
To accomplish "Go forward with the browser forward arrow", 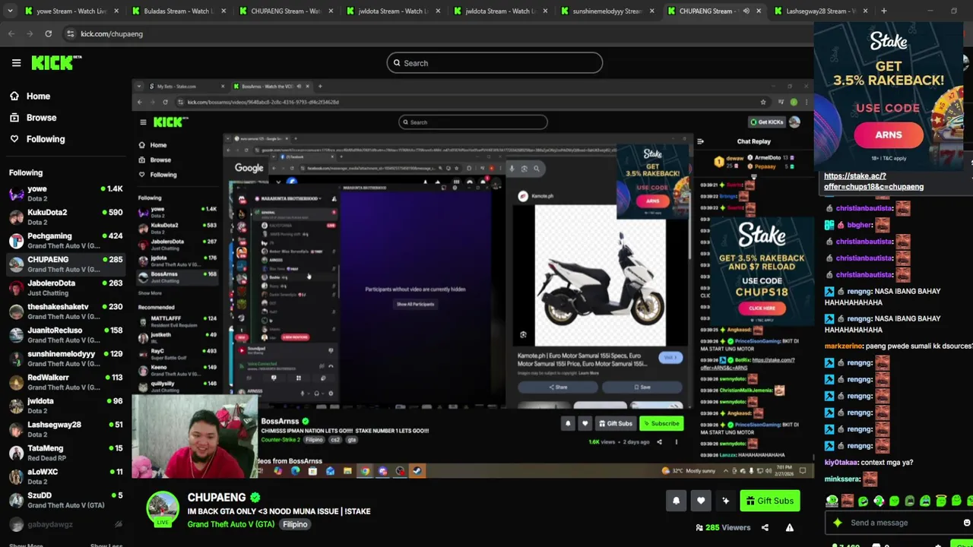I will coord(30,33).
